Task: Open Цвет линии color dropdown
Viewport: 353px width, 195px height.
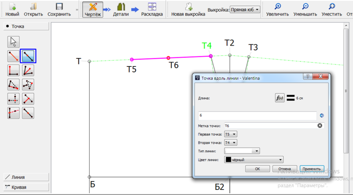Action: (x=254, y=160)
